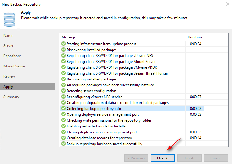Click check icon for Backup repository saved successfully

click(x=63, y=144)
